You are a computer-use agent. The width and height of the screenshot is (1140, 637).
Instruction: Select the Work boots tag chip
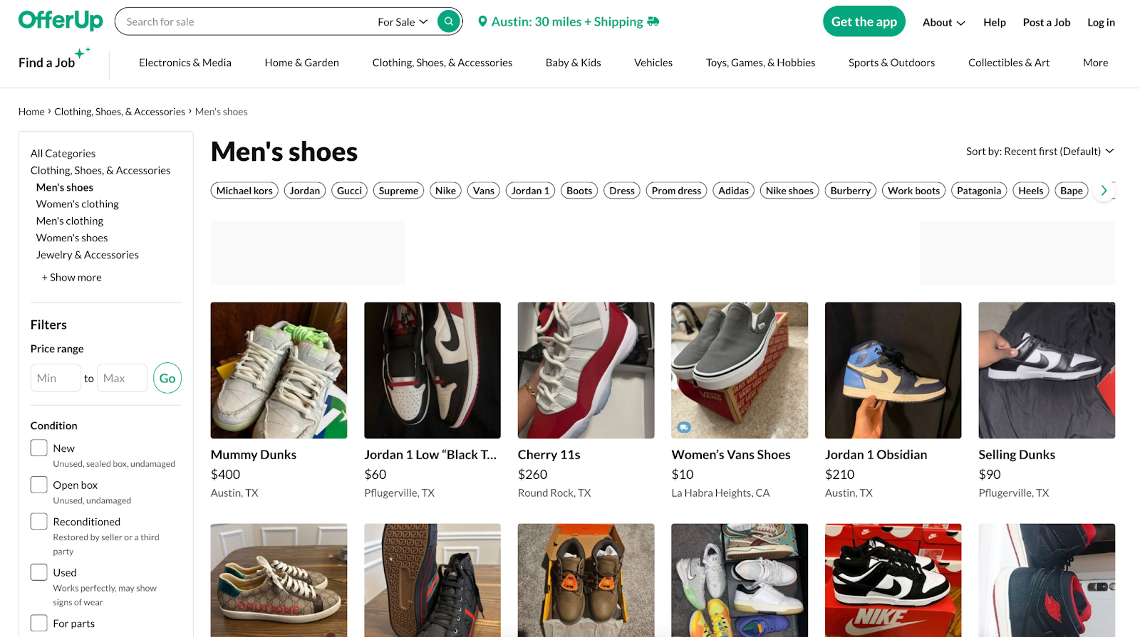913,190
